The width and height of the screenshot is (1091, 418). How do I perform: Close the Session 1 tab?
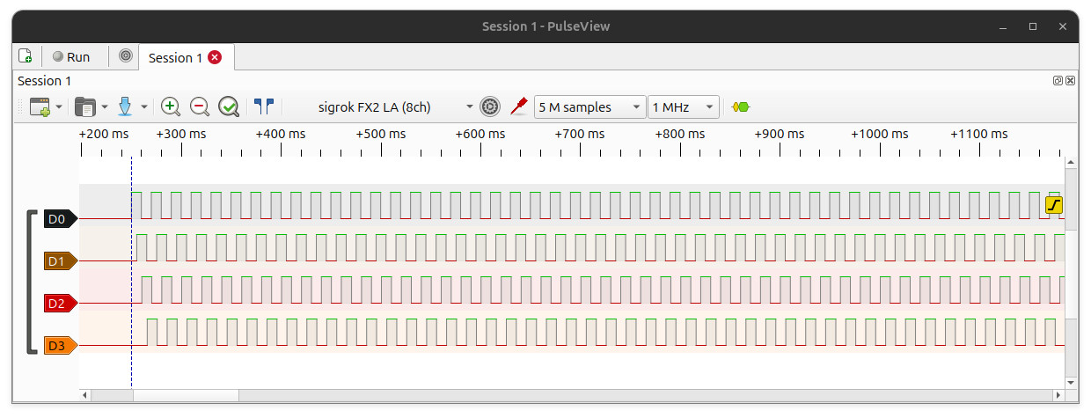(215, 57)
